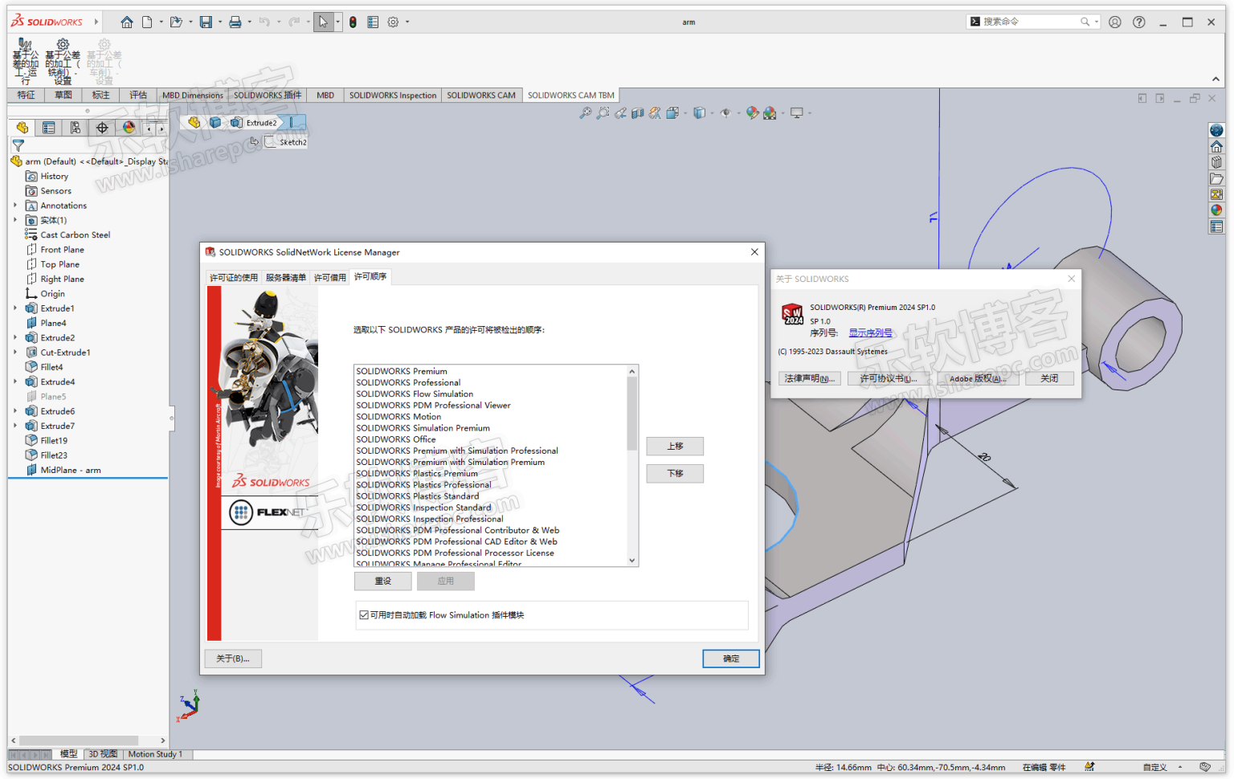
Task: Switch to the SOLIDWORKS CAM ribbon tab
Action: click(481, 95)
